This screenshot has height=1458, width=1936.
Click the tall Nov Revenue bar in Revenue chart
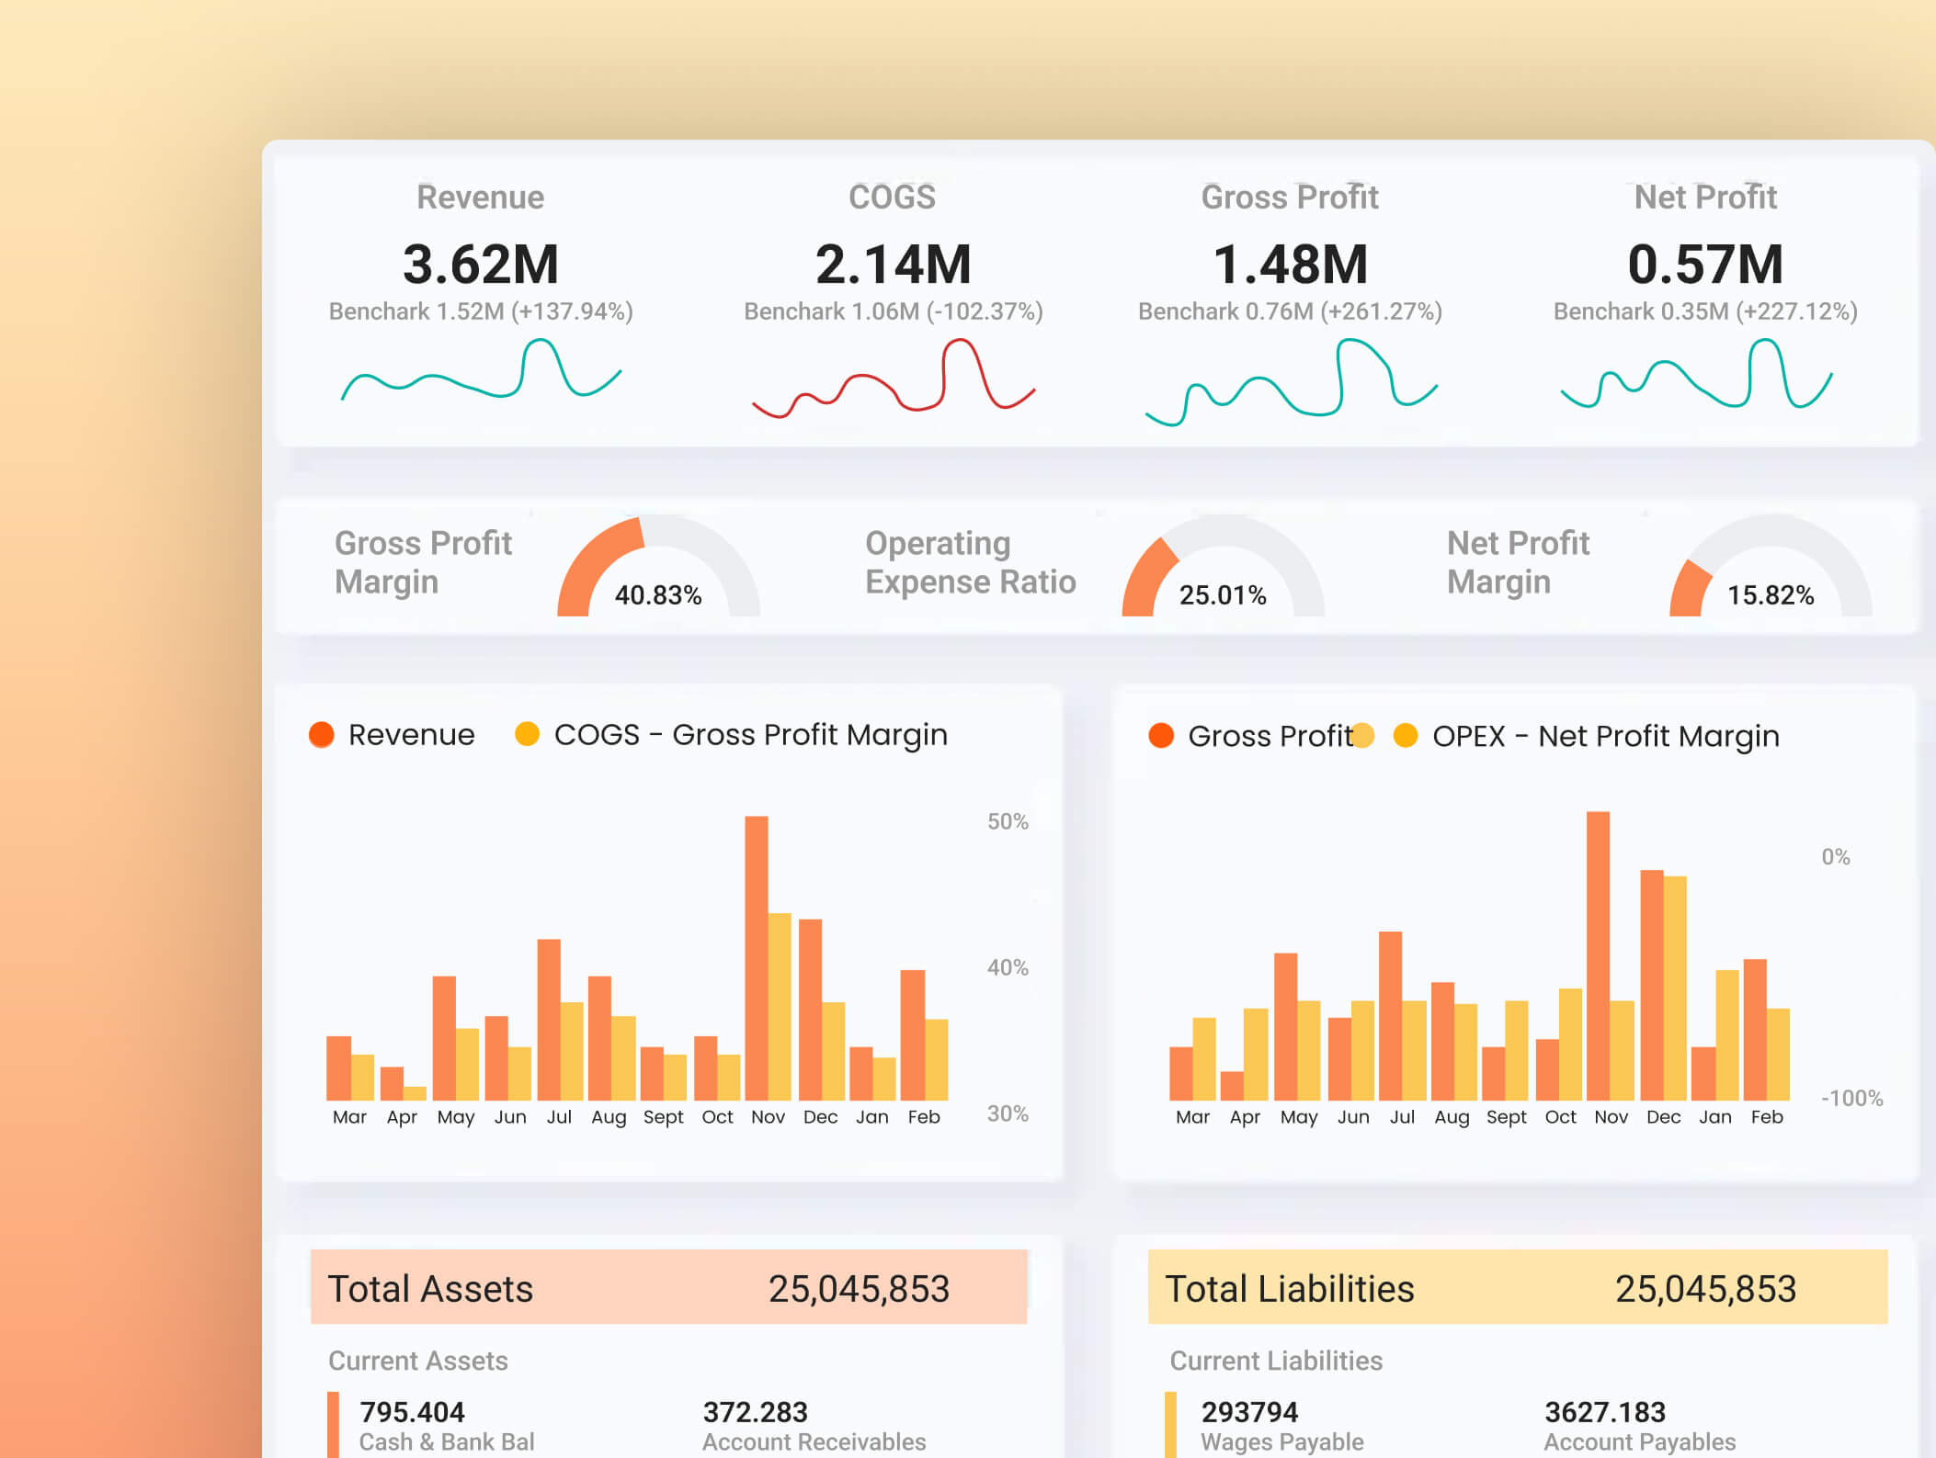pyautogui.click(x=757, y=958)
